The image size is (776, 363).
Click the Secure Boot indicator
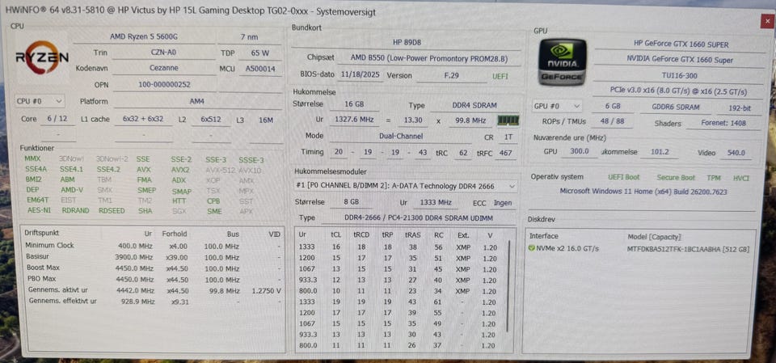tap(676, 177)
